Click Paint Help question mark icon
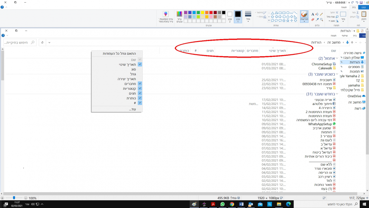The height and width of the screenshot is (208, 369). coord(2,7)
